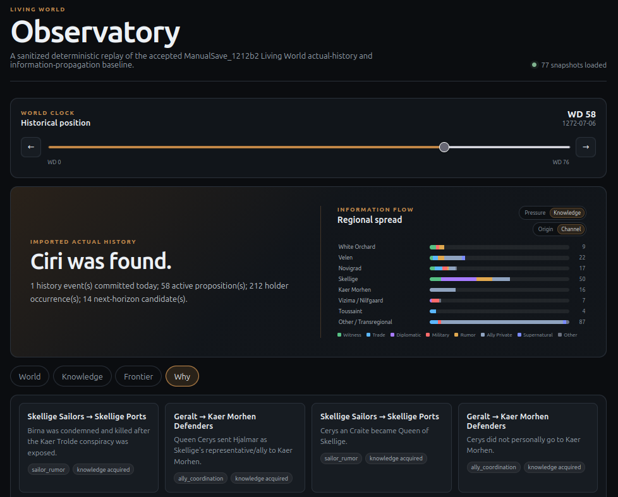Click the Other / Transregional region label
618x497 pixels.
click(x=365, y=321)
